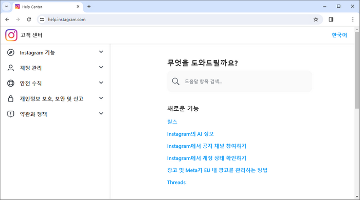Expand the 약관과 정책 chevron
The width and height of the screenshot is (360, 200).
101,113
